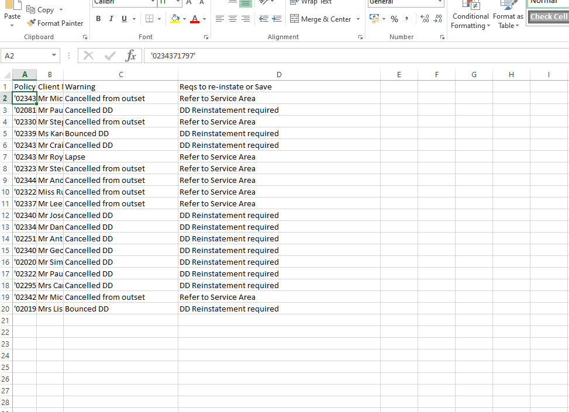
Task: Select column D header
Action: coord(279,74)
